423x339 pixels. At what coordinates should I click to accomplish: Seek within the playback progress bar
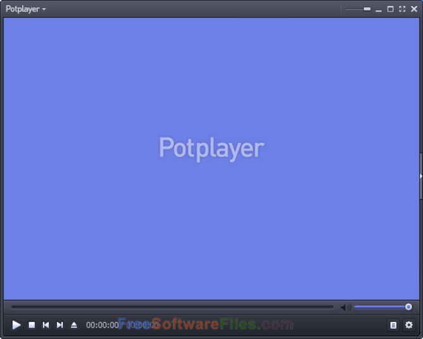click(172, 307)
